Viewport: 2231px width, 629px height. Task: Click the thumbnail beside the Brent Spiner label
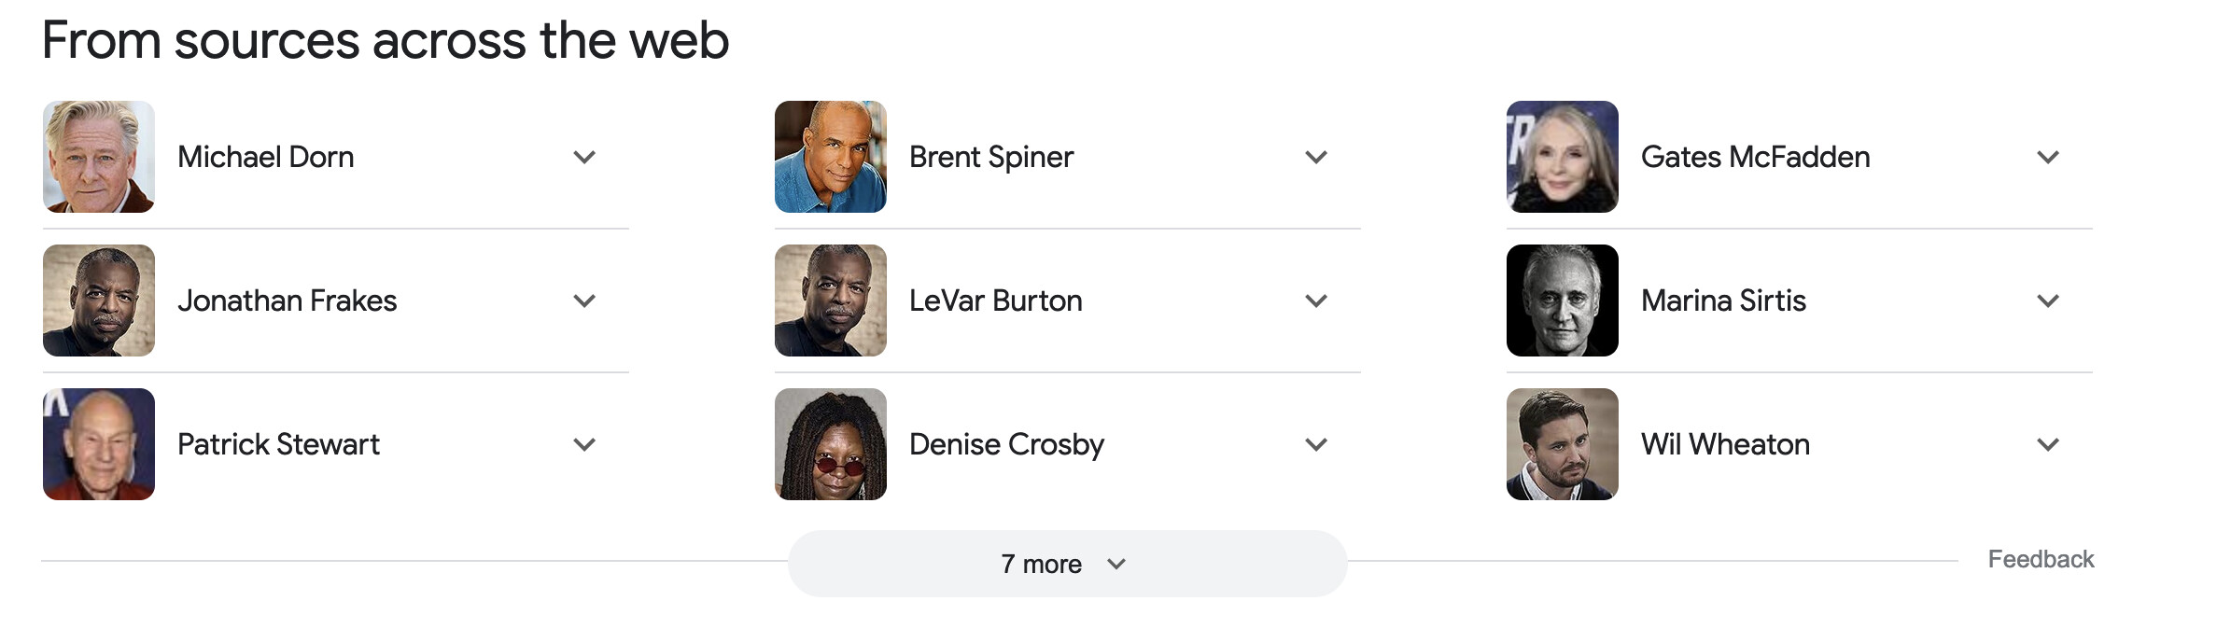click(831, 157)
